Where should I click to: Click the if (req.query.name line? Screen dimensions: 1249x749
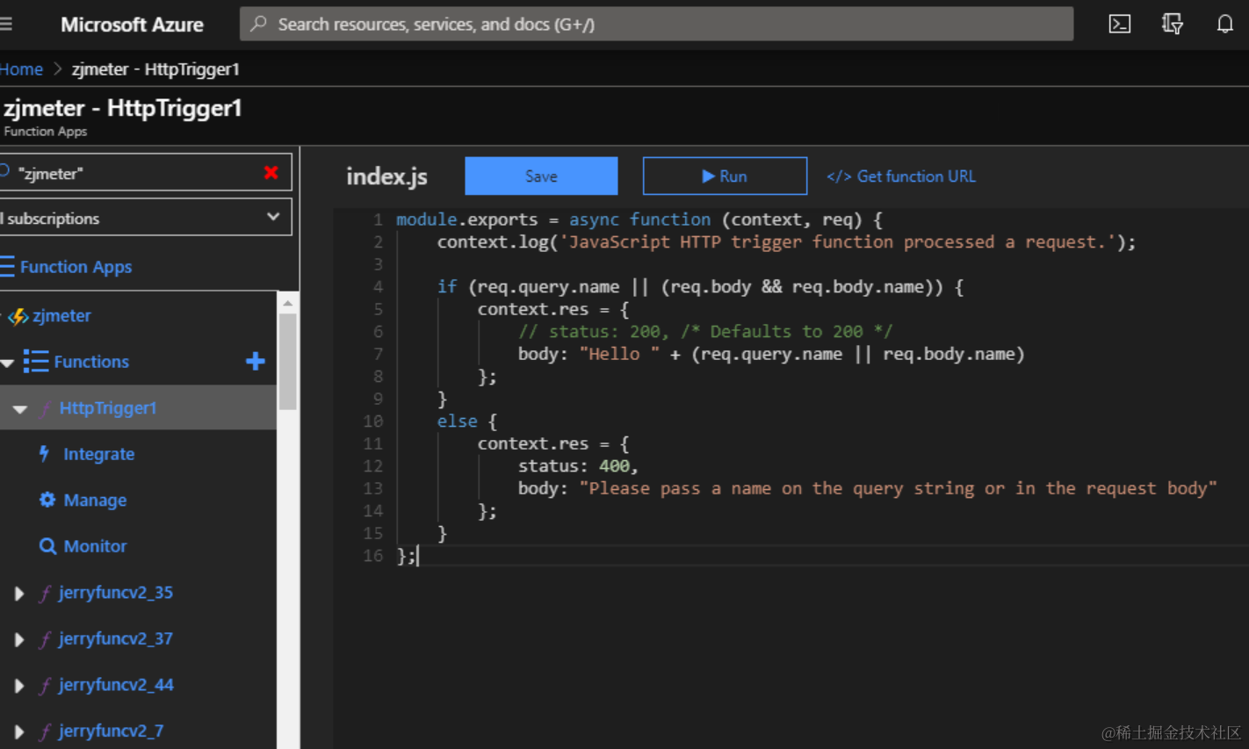(x=700, y=287)
